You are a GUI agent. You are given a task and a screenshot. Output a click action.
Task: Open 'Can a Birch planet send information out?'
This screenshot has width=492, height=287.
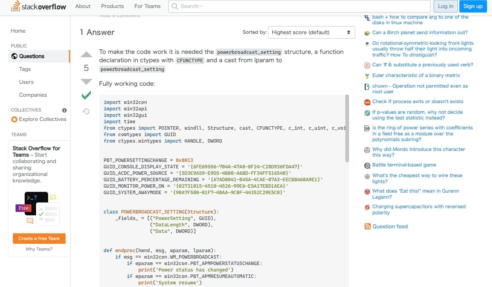point(420,33)
